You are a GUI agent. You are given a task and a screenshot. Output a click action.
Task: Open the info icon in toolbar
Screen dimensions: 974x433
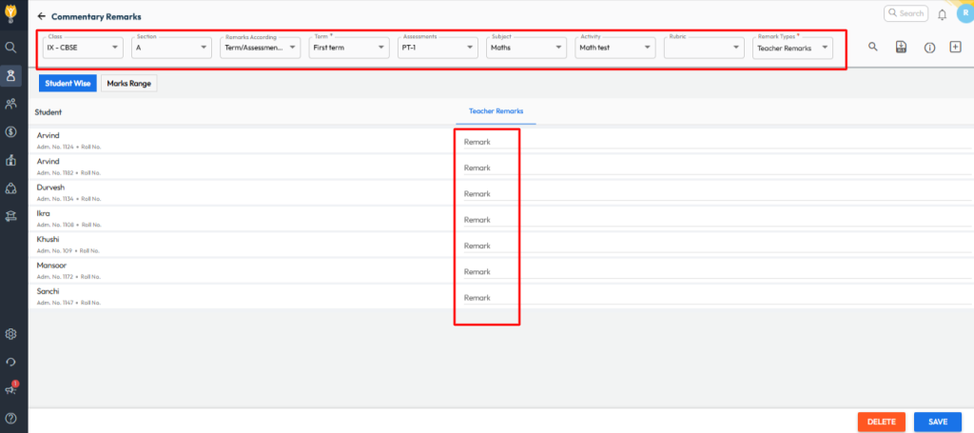coord(929,47)
